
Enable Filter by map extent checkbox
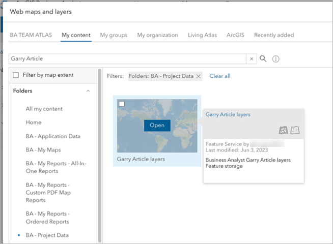coord(16,75)
